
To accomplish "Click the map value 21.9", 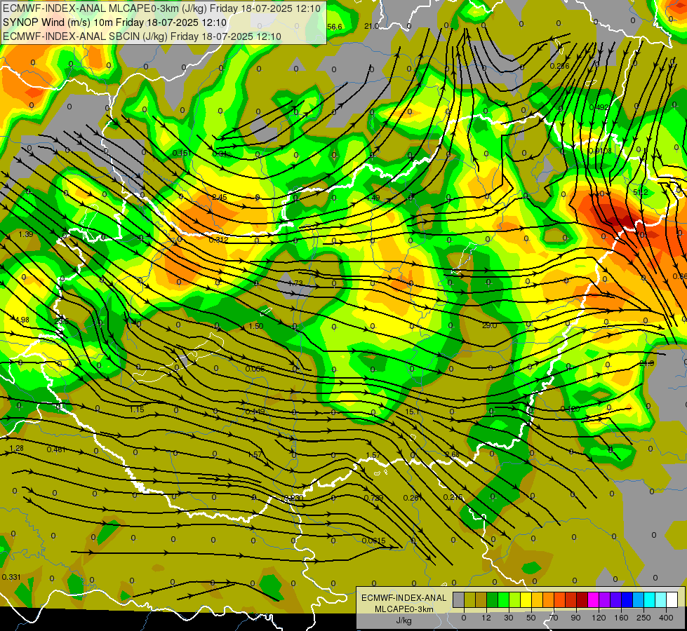I will pos(646,363).
